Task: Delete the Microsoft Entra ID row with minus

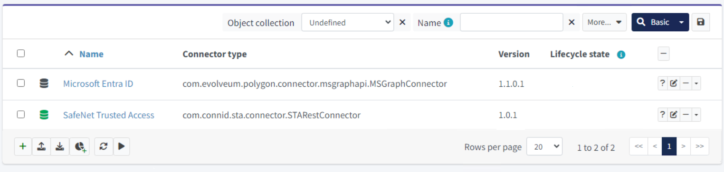Action: (x=685, y=83)
